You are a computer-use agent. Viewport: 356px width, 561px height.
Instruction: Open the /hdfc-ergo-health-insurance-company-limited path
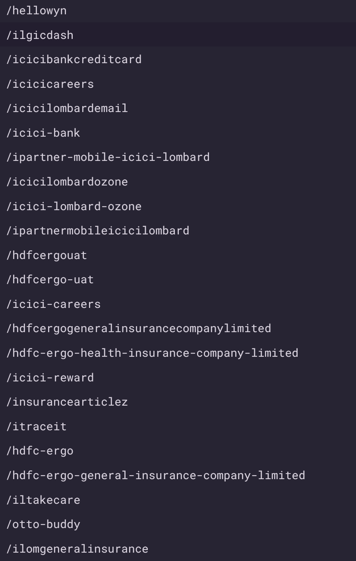153,353
